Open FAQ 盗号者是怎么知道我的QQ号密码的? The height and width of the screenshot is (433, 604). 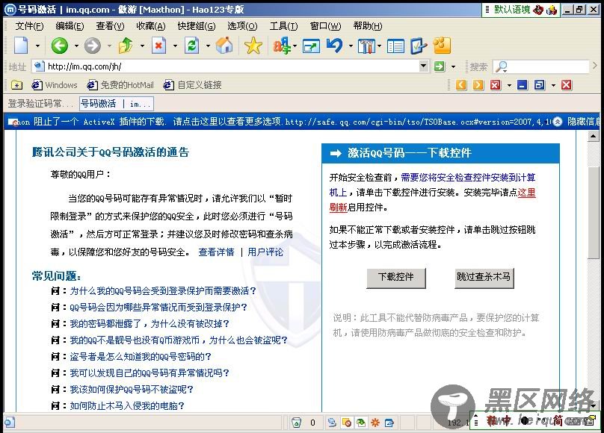(141, 356)
